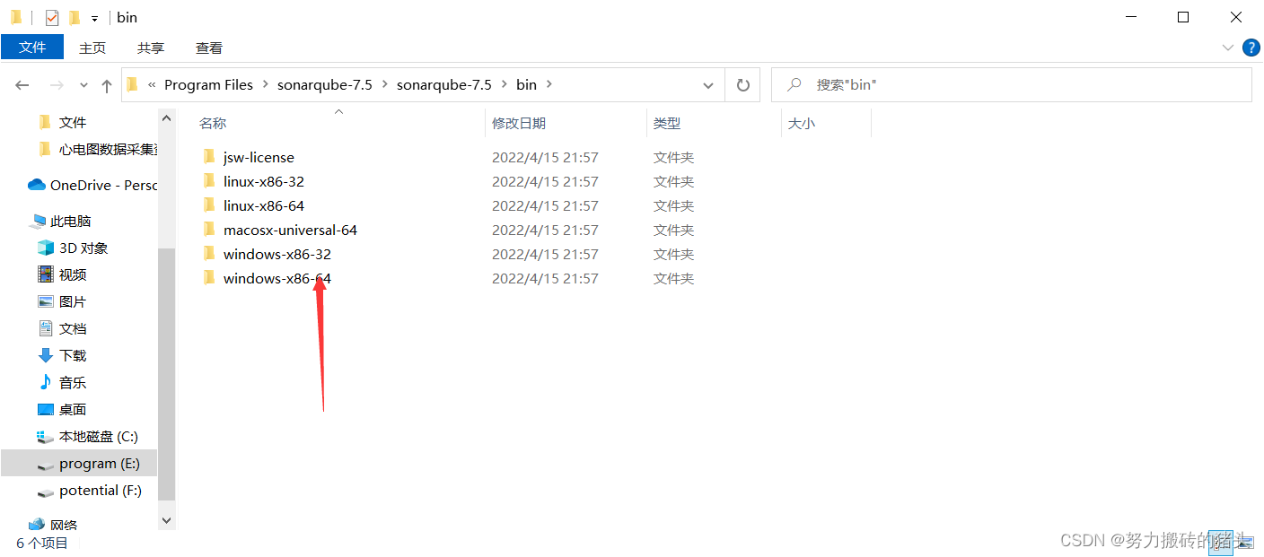Click the forward navigation arrow
Viewport: 1264px width, 557px height.
[x=56, y=85]
